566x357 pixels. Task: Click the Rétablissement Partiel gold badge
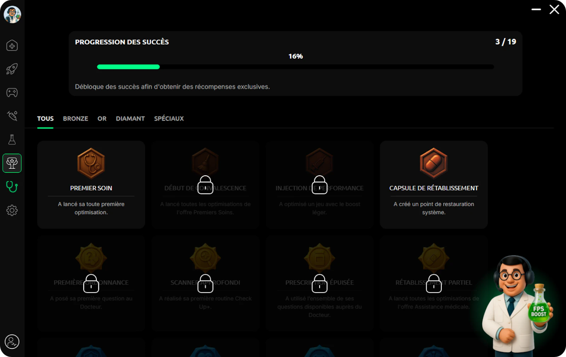point(434,258)
